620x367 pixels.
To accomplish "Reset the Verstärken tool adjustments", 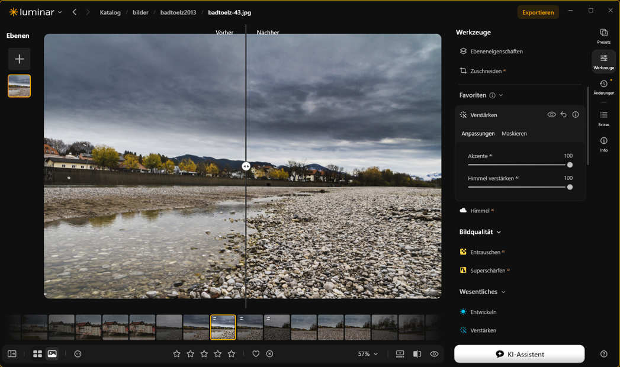I will point(564,115).
